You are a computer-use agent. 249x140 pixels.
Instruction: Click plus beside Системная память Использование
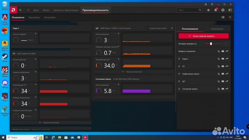click(x=119, y=84)
